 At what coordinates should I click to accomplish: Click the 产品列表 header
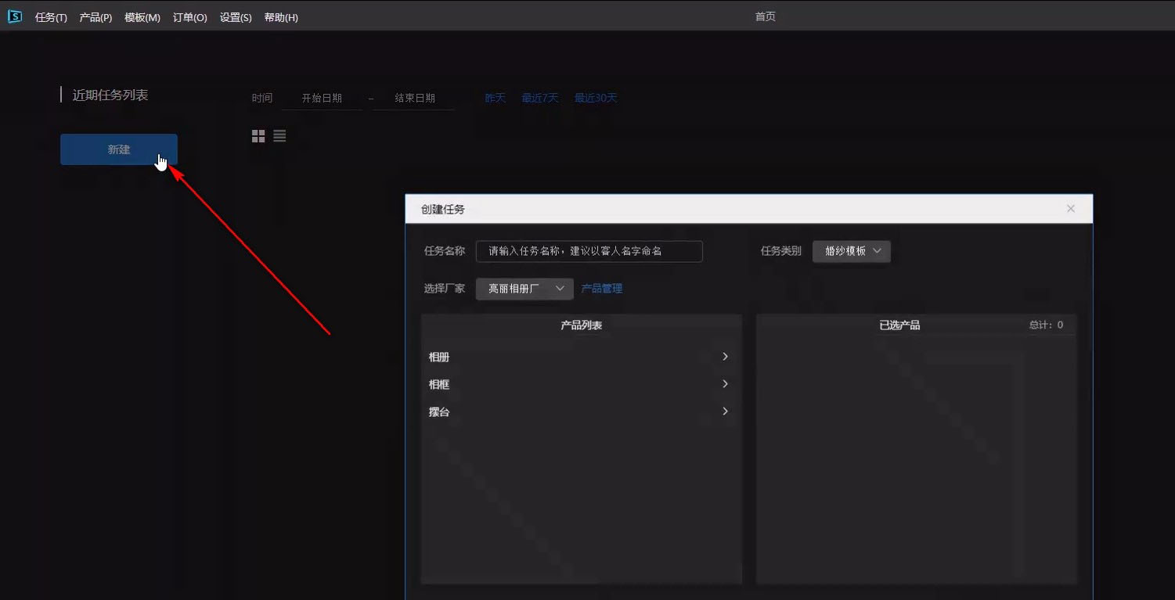coord(582,325)
